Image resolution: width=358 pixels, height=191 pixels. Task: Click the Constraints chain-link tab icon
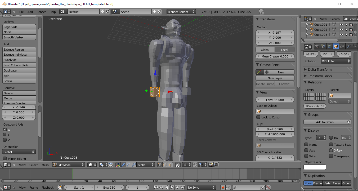click(342, 46)
